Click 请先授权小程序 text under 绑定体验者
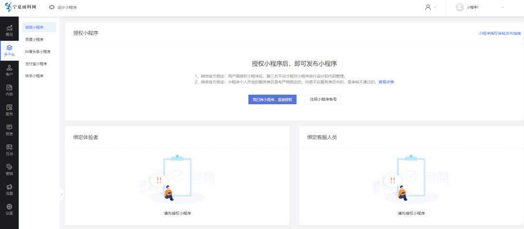524x229 pixels. click(x=177, y=213)
